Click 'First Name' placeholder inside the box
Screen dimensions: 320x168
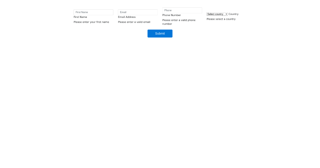click(x=82, y=12)
